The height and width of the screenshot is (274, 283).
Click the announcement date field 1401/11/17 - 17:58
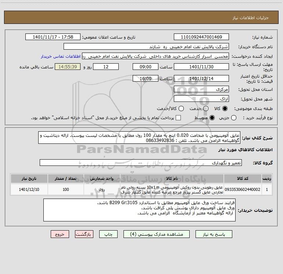53,37
